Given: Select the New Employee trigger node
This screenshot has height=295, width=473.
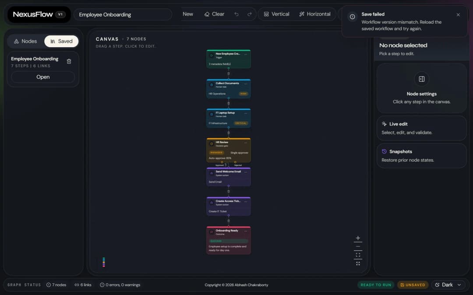Looking at the screenshot, I should [228, 59].
